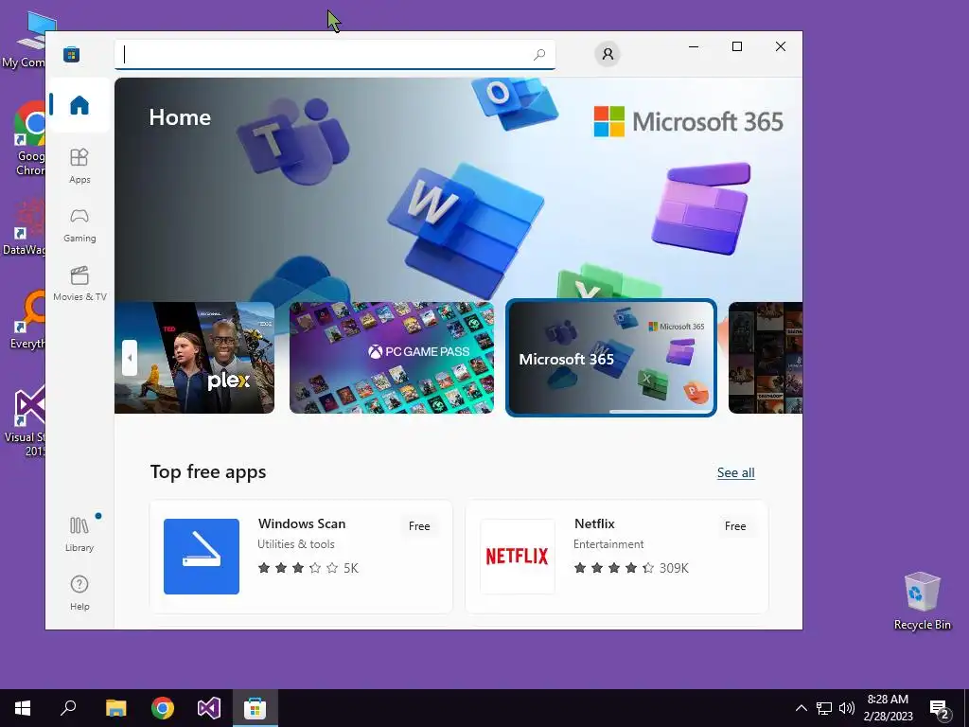Click the Windows Scan title text
The height and width of the screenshot is (727, 969).
point(302,523)
